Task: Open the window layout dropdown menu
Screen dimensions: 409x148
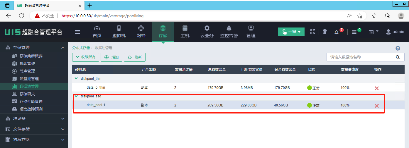Action: (x=373, y=32)
